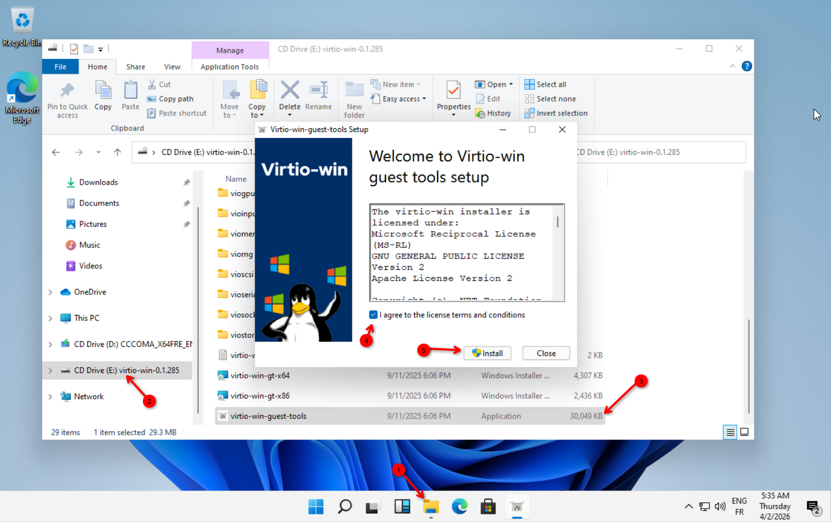The width and height of the screenshot is (831, 522).
Task: Click the Close button in setup dialog
Action: tap(546, 353)
